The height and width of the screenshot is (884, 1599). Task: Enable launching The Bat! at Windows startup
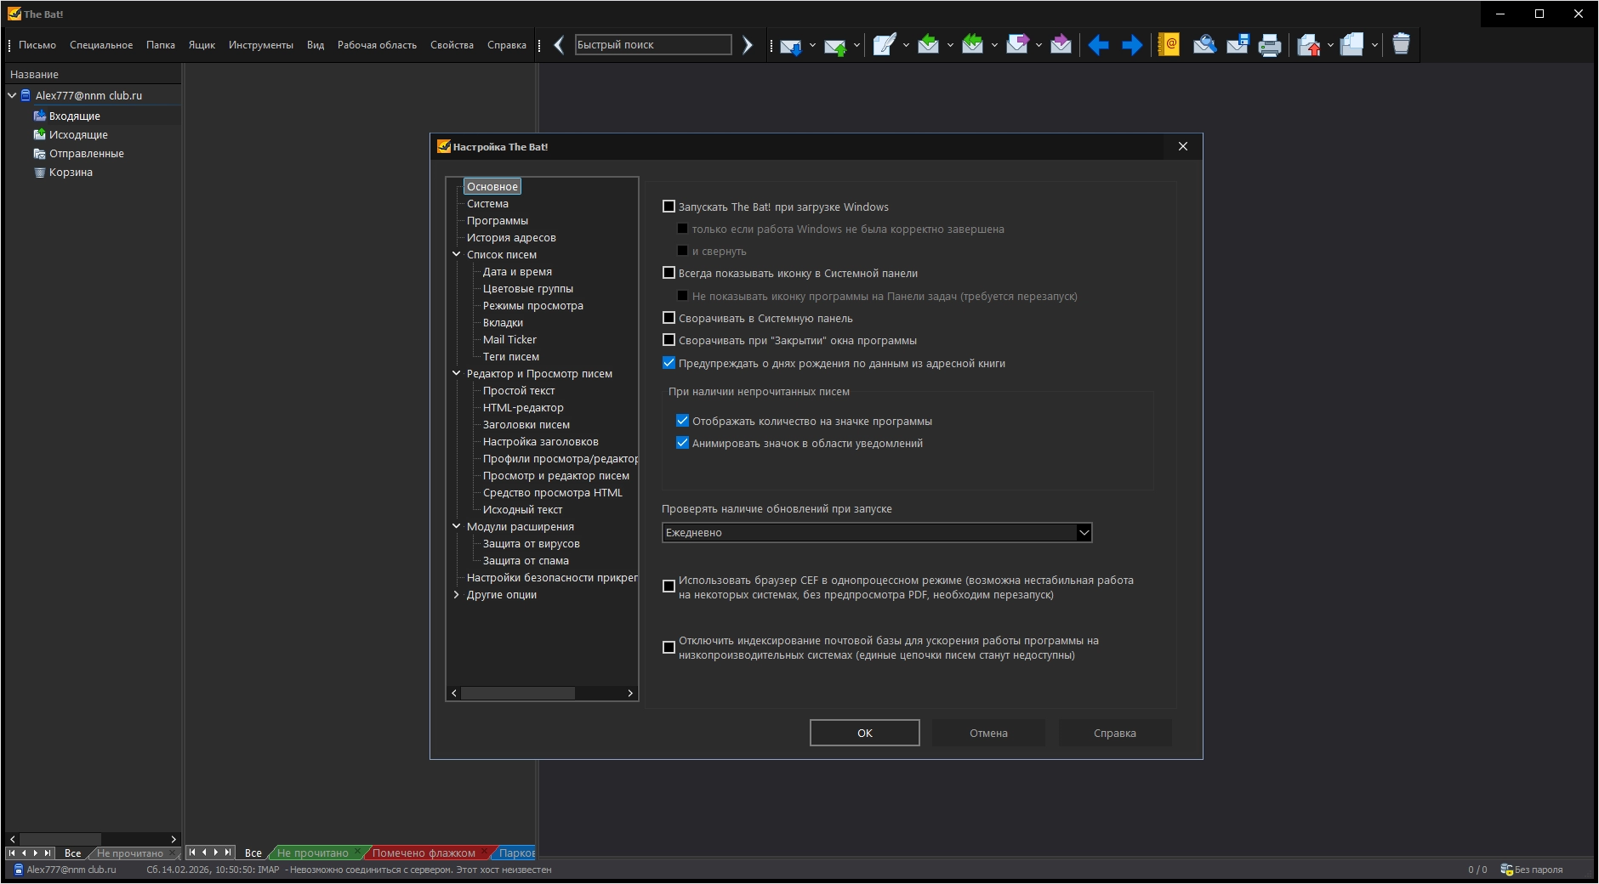click(669, 207)
